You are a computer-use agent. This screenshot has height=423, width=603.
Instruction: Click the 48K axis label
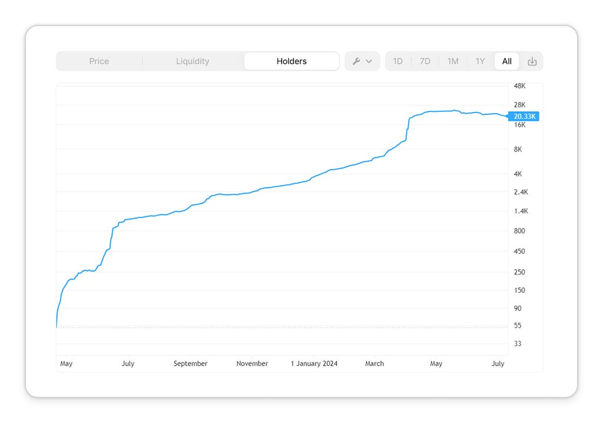519,86
